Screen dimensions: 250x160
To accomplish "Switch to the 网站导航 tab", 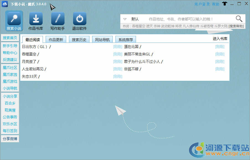I will click(102, 39).
